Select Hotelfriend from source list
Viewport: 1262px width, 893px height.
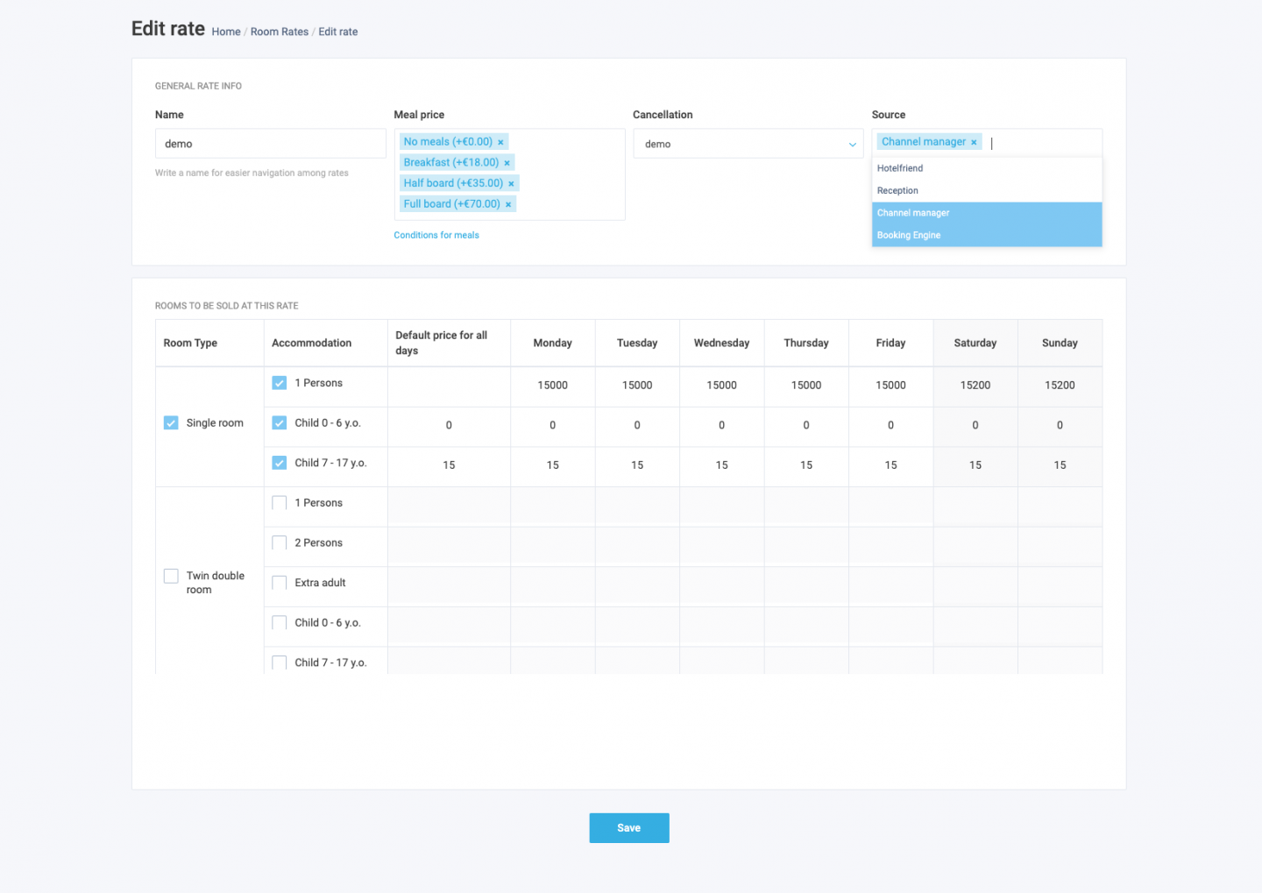point(987,168)
